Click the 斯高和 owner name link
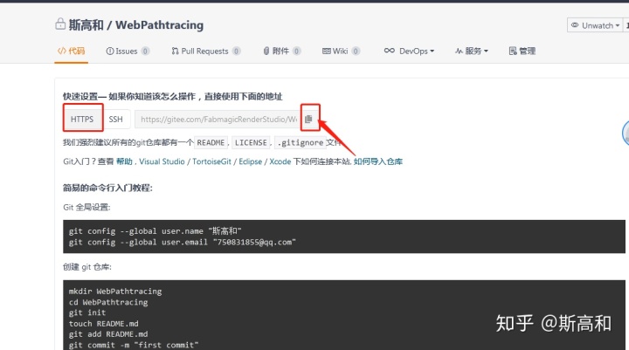 tap(86, 24)
